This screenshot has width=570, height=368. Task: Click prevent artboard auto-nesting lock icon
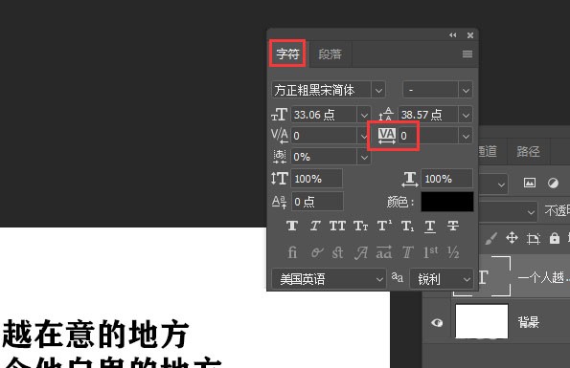click(x=534, y=239)
